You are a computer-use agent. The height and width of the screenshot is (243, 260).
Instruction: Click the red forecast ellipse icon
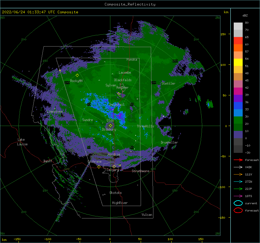pos(238,210)
